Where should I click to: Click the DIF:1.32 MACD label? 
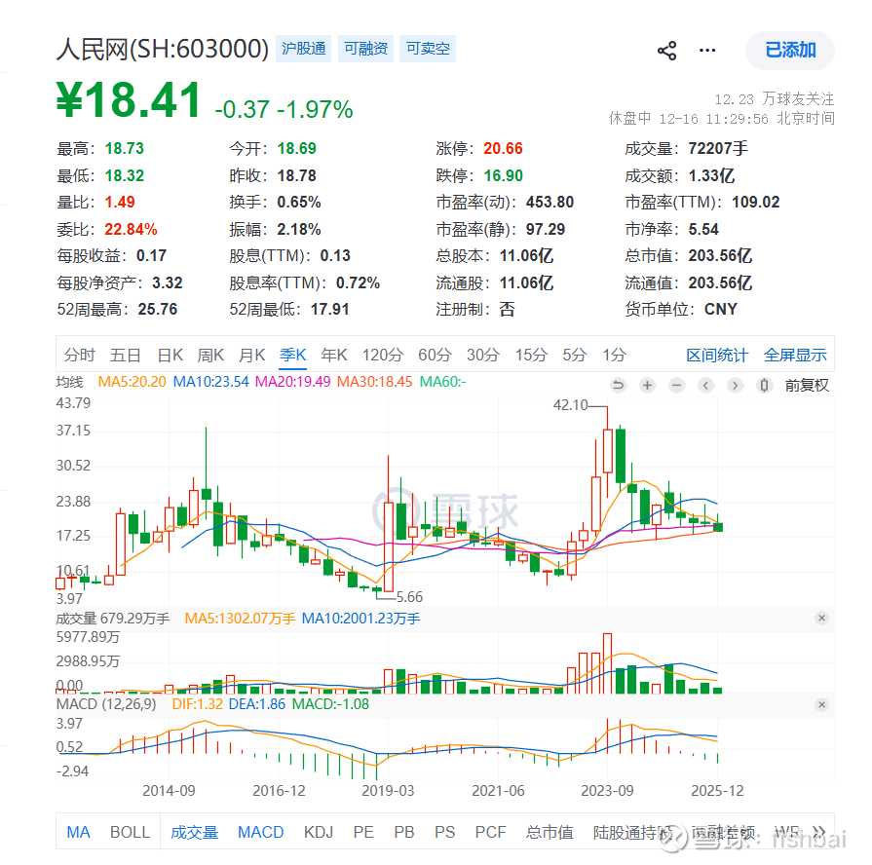pos(198,704)
